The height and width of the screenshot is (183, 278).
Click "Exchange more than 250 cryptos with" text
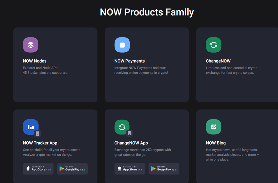tap(143, 150)
